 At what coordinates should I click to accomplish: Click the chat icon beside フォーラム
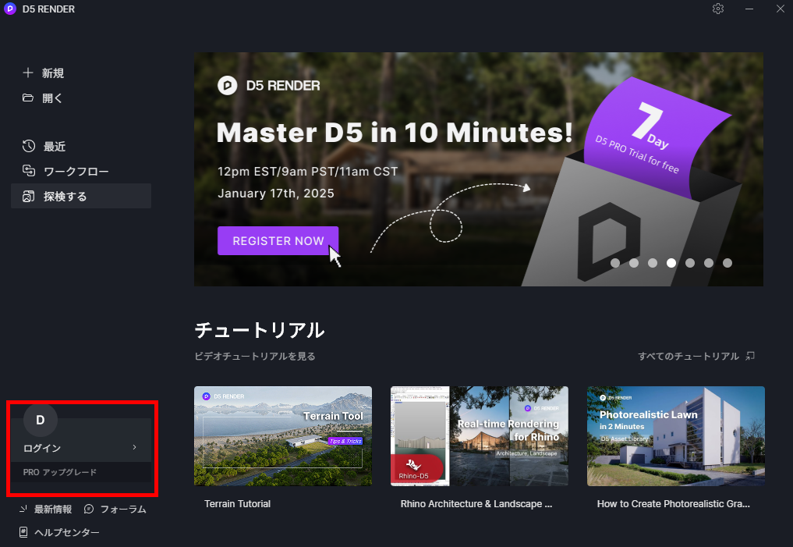[x=89, y=509]
